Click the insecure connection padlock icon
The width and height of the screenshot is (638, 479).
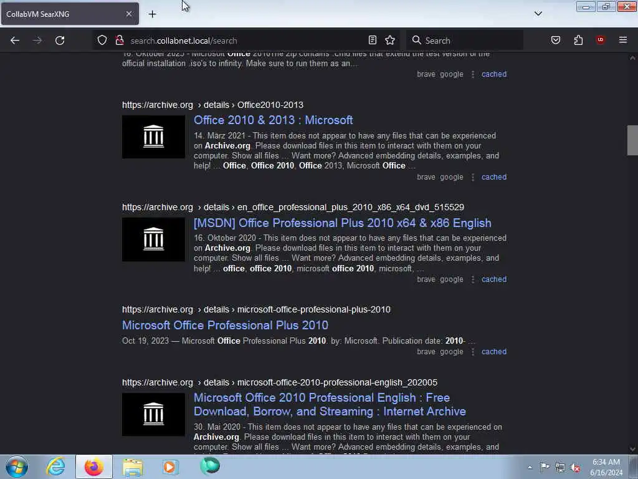tap(119, 40)
